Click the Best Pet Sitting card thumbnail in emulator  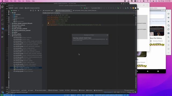point(157,31)
